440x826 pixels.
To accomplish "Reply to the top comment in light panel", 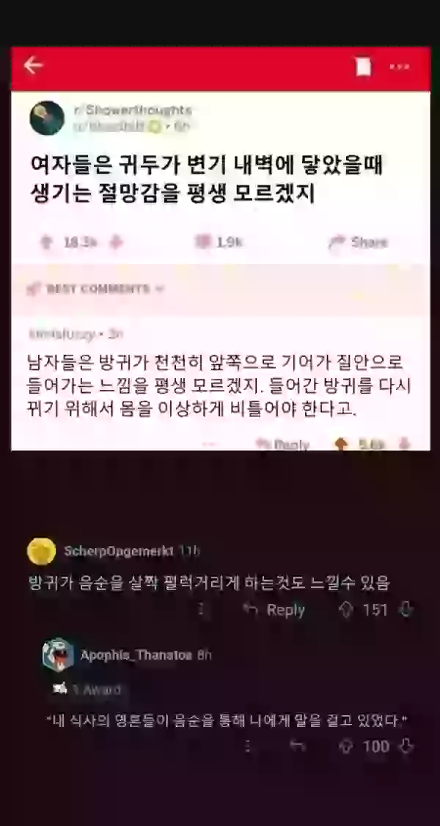I will click(282, 445).
